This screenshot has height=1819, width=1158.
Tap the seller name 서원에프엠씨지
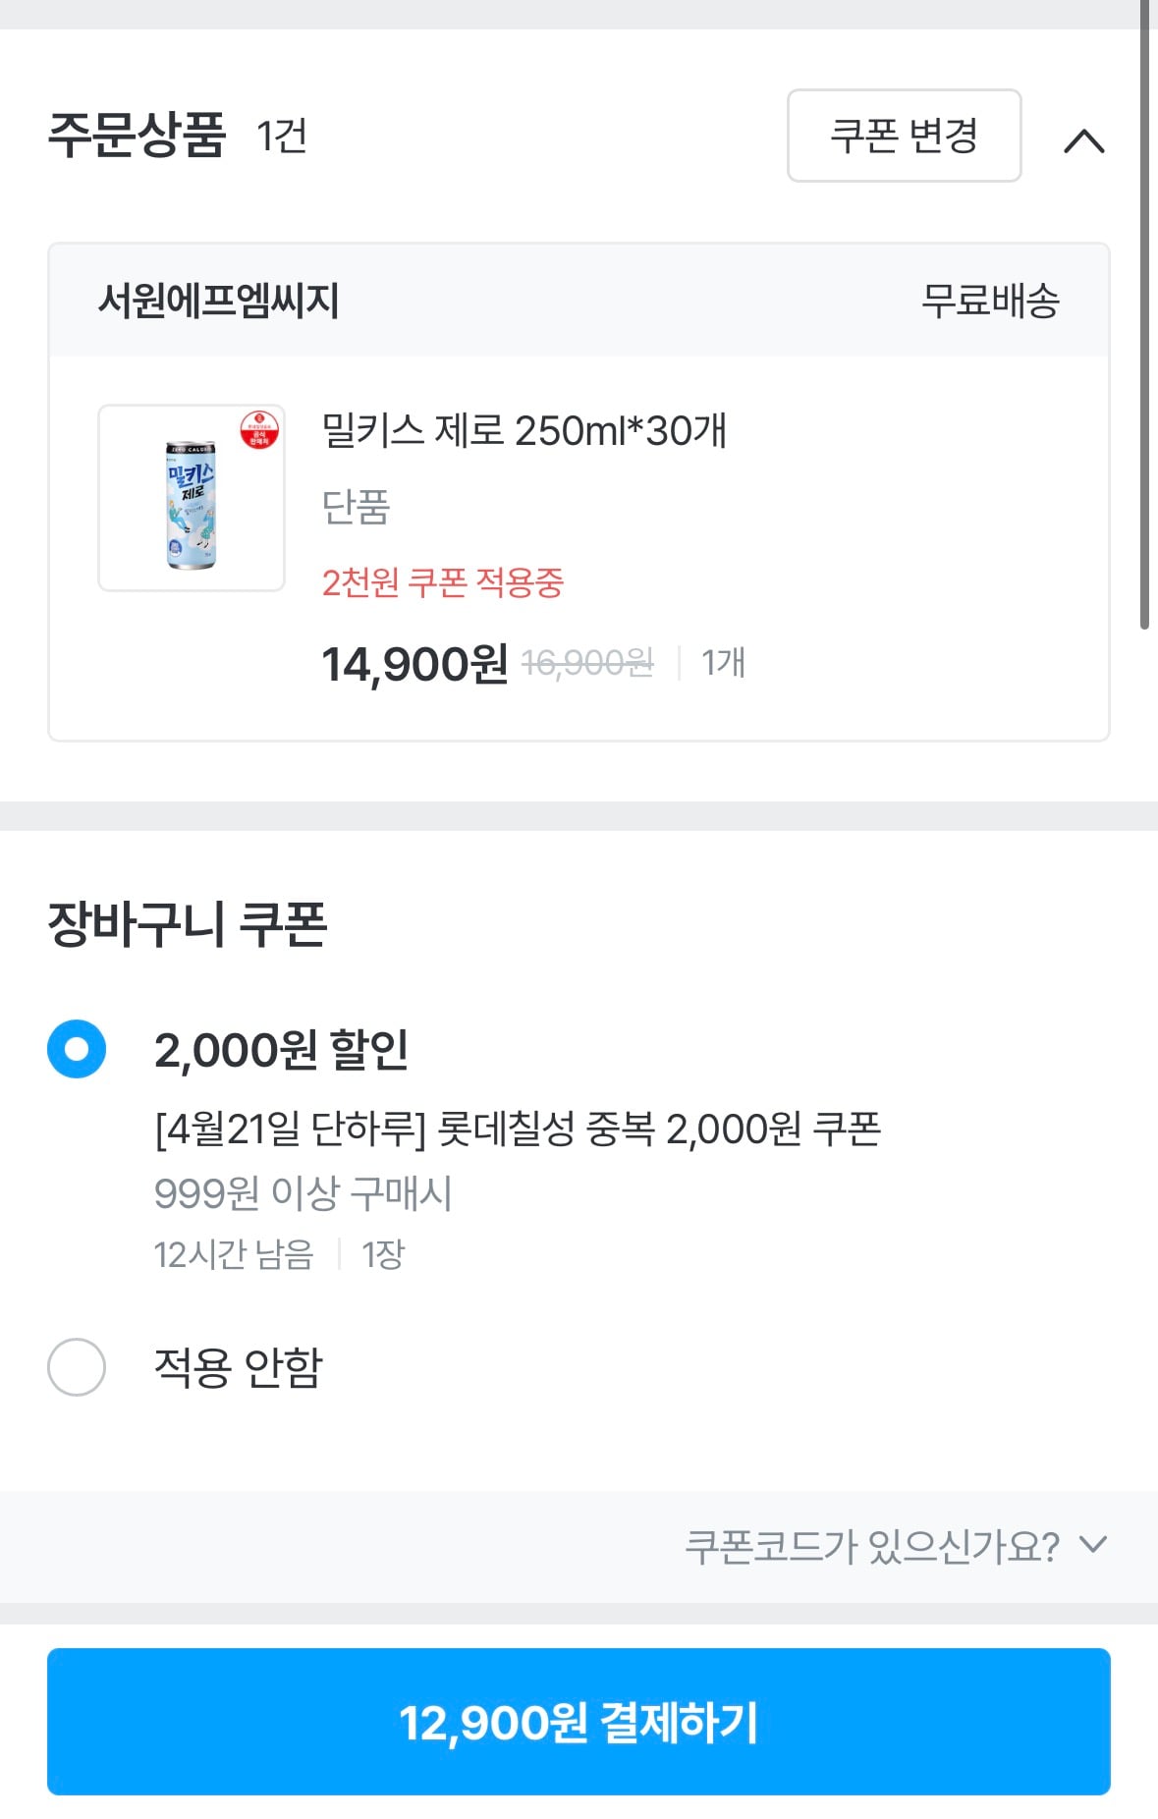click(218, 301)
